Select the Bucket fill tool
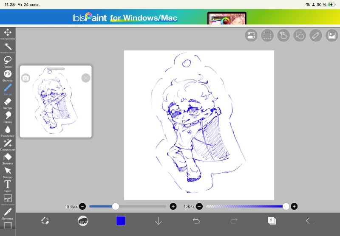The image size is (340, 236). 8,158
